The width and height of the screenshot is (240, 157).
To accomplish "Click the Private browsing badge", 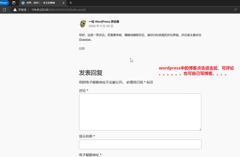I will coord(4,3).
